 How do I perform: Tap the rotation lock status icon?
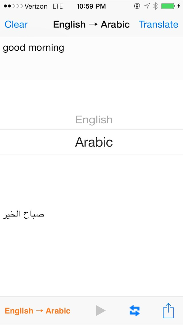pos(137,6)
